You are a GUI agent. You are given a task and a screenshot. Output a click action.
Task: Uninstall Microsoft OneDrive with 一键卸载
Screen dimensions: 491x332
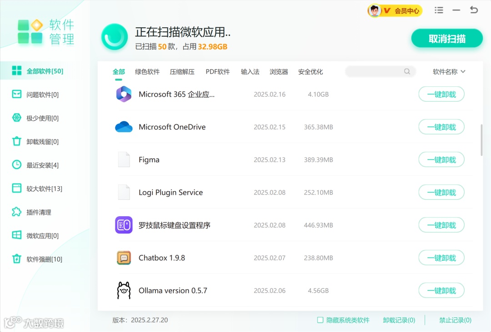[x=441, y=127]
